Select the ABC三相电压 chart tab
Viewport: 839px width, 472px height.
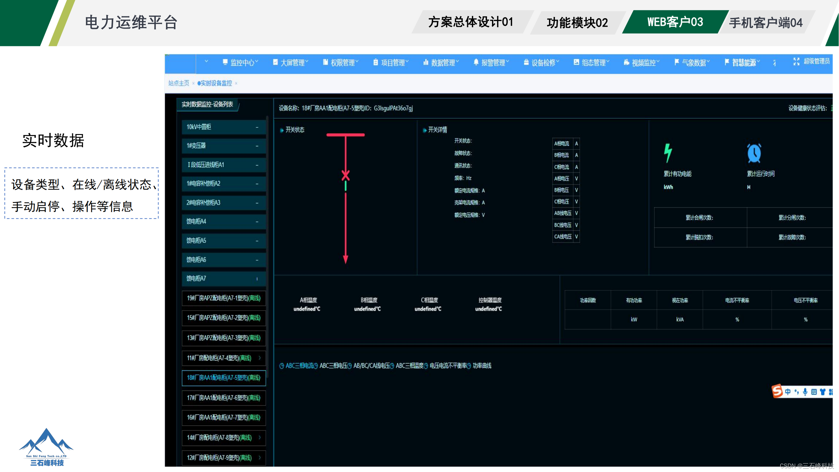click(333, 365)
